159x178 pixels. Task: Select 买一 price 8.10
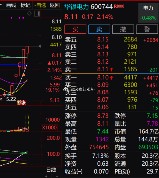coord(103,77)
